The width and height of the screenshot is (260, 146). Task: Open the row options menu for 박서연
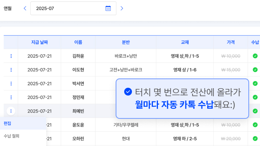(x=11, y=83)
